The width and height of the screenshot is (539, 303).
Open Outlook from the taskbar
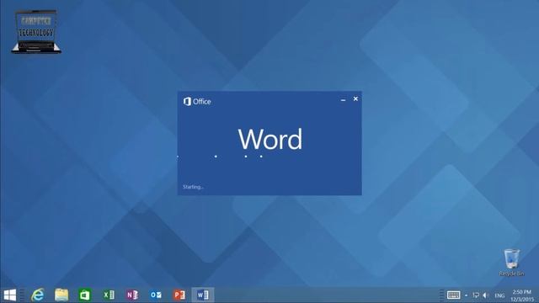(x=156, y=295)
